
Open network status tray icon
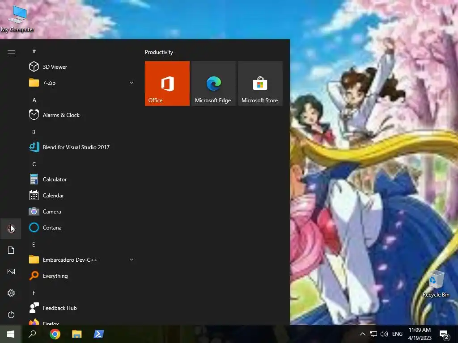[x=373, y=334]
